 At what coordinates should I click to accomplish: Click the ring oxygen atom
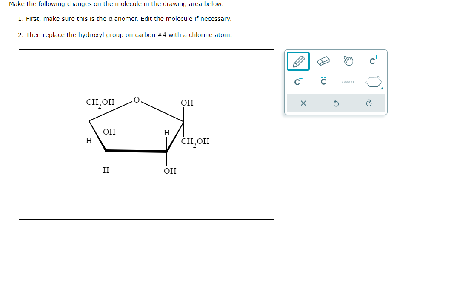click(x=136, y=99)
